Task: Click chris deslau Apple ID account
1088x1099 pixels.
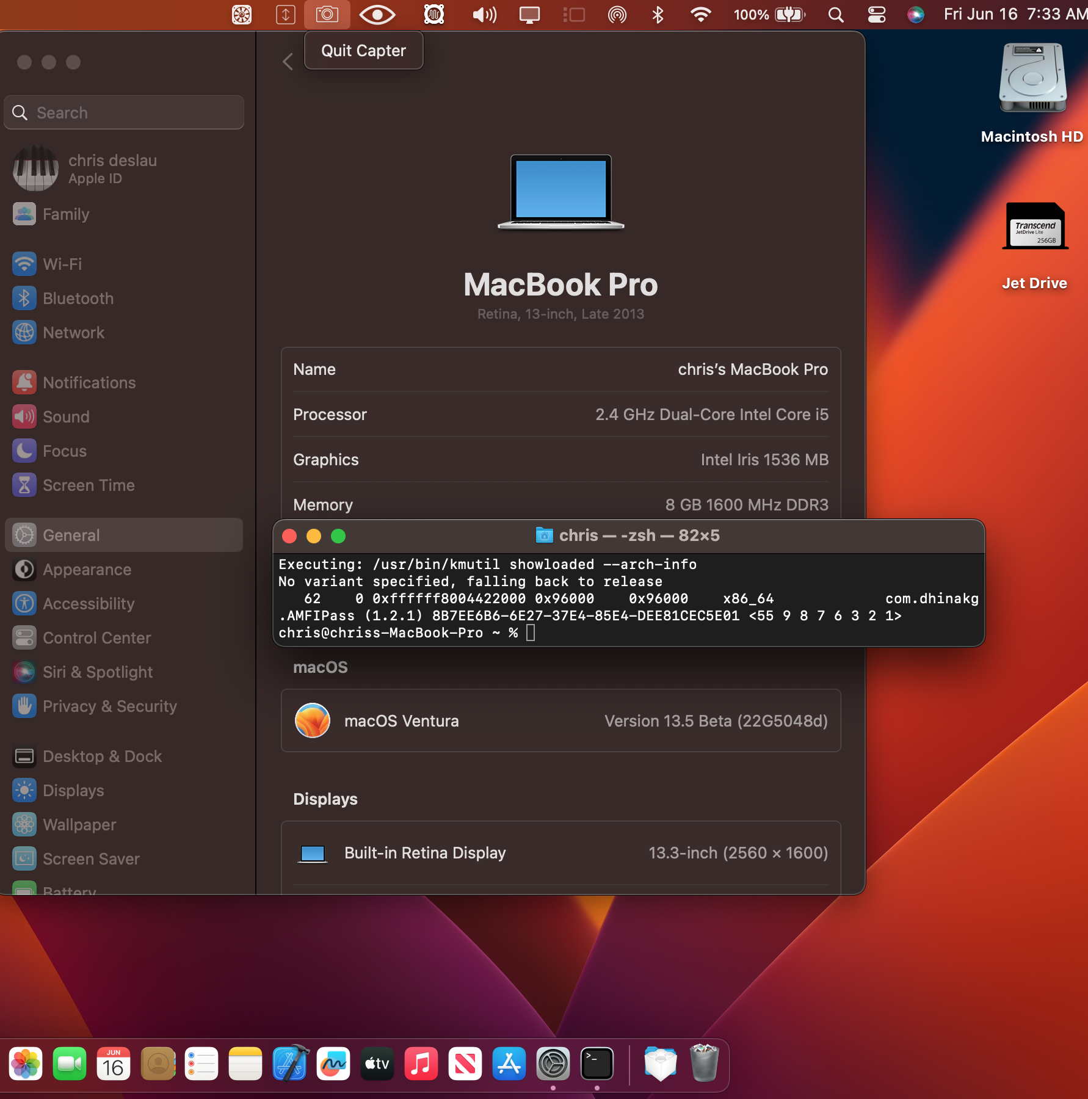Action: click(x=112, y=169)
